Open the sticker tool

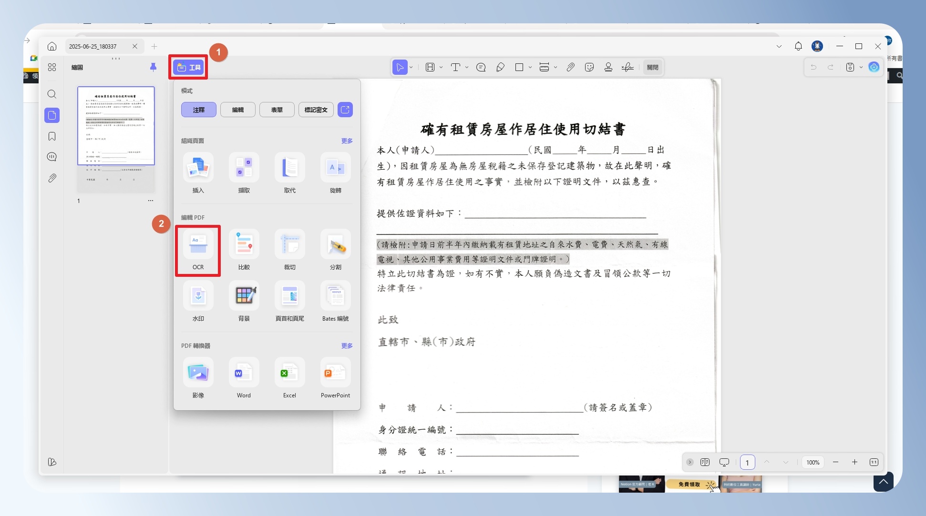[x=589, y=67]
